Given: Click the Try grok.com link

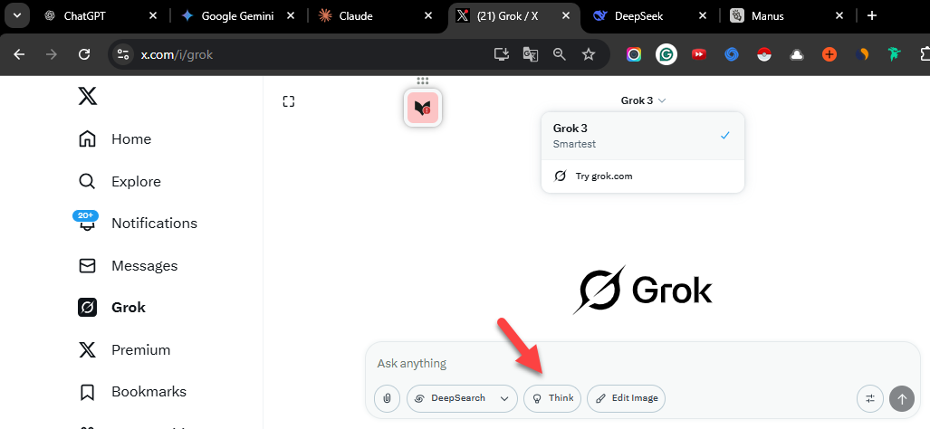Looking at the screenshot, I should pos(643,176).
